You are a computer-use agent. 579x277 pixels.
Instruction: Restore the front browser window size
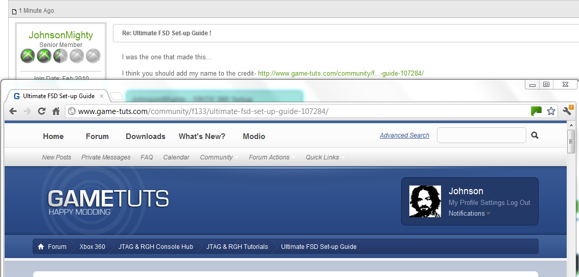[546, 84]
